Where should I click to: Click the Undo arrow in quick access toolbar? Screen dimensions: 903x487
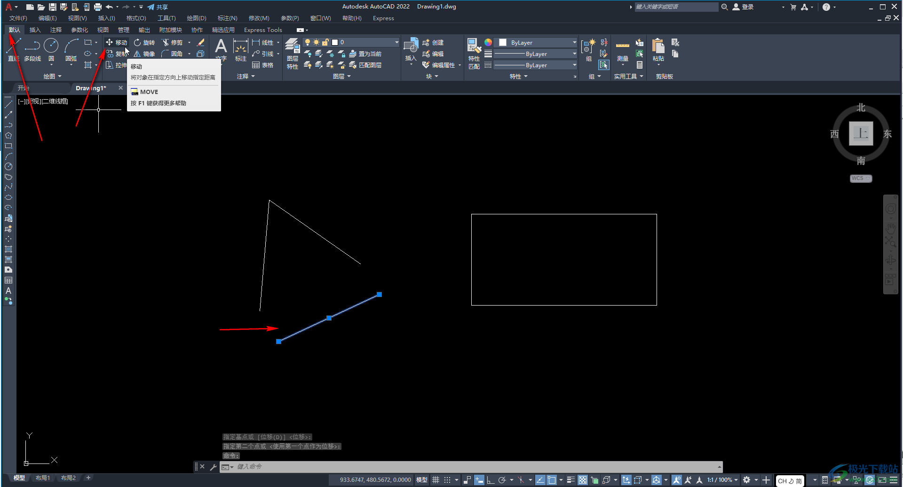point(109,7)
